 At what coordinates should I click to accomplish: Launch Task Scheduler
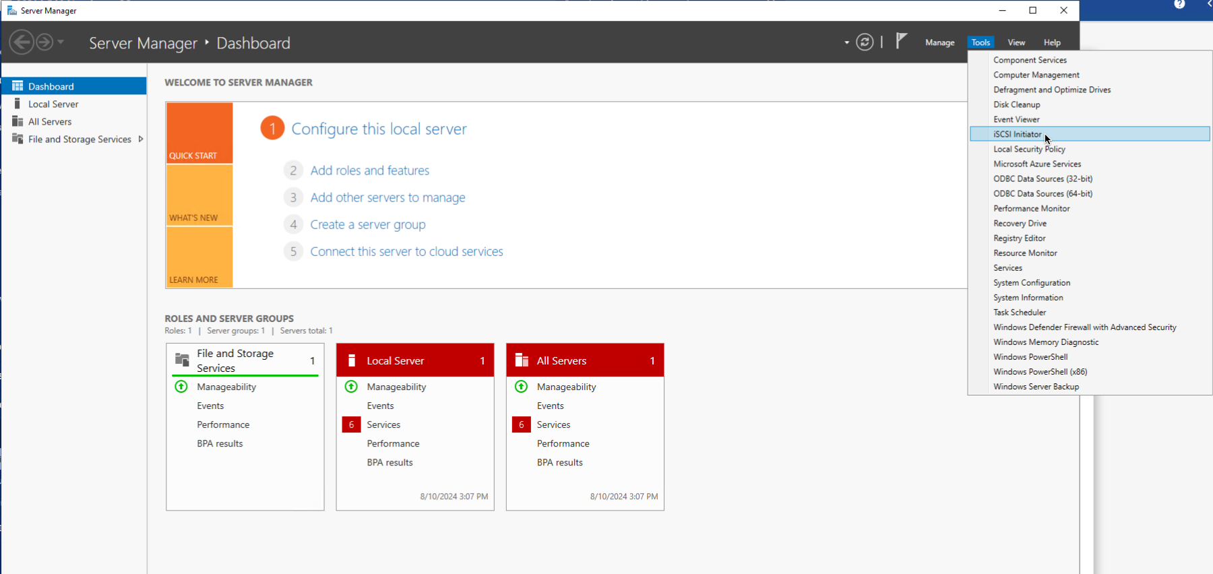(x=1090, y=312)
